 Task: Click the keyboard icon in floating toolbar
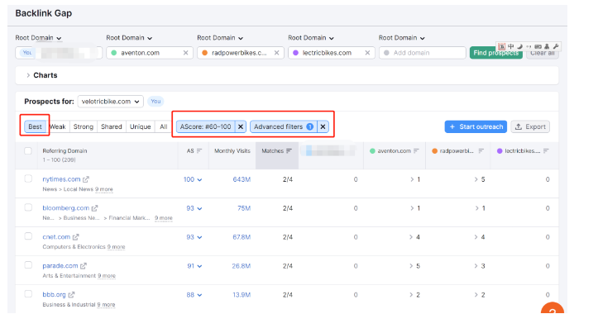coord(538,46)
